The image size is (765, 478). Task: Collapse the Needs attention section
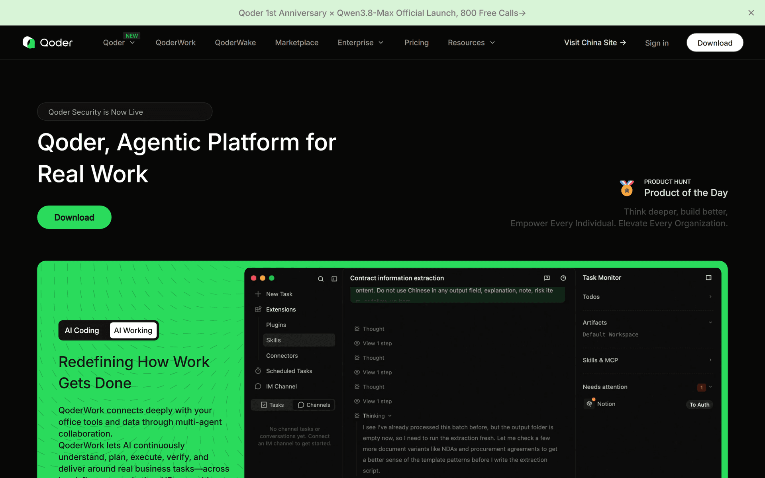pos(710,387)
